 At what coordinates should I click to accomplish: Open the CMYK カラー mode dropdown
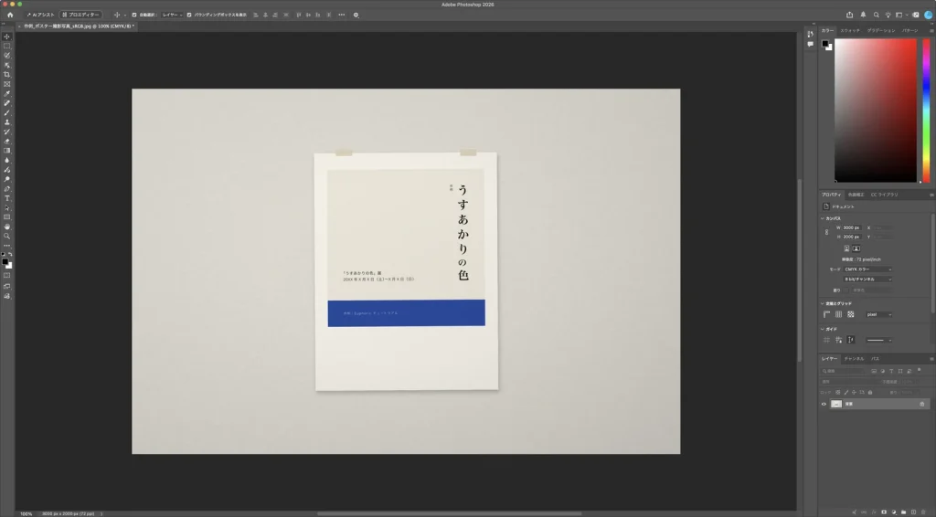(867, 269)
